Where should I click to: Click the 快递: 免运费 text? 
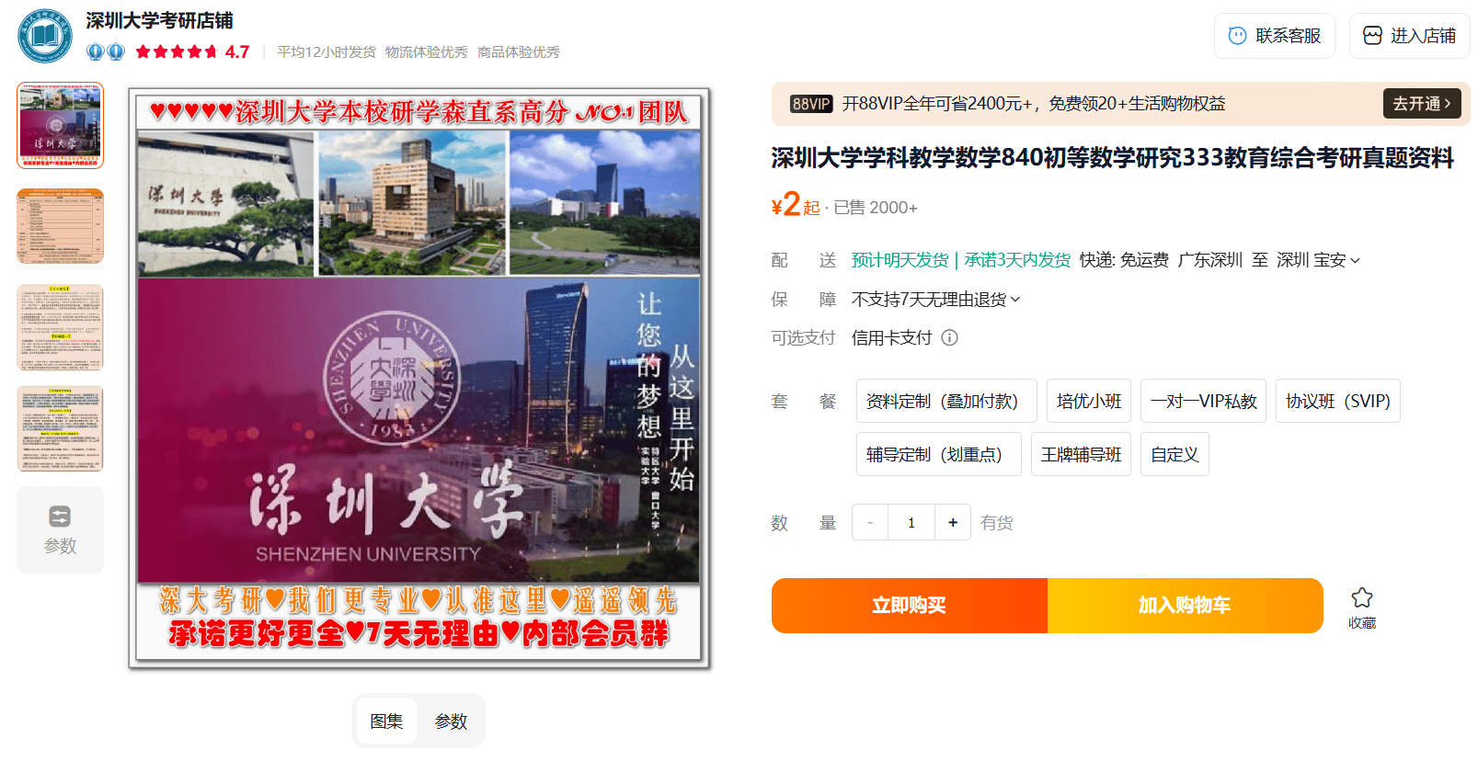(1124, 260)
